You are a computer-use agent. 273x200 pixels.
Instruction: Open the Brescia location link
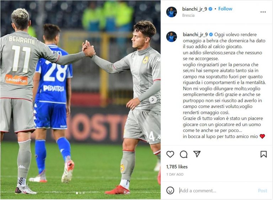[x=188, y=15]
